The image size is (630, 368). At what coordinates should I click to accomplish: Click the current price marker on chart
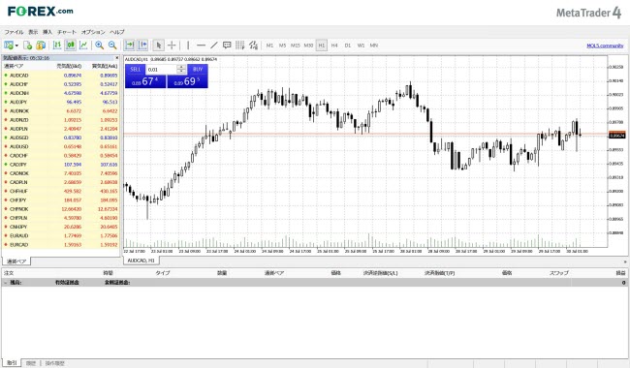click(617, 136)
